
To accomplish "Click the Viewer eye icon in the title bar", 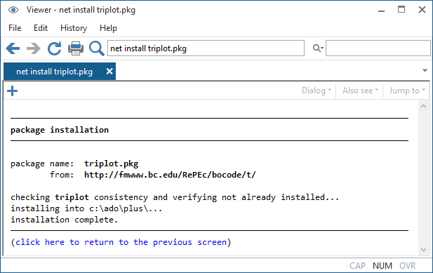I will tap(13, 11).
